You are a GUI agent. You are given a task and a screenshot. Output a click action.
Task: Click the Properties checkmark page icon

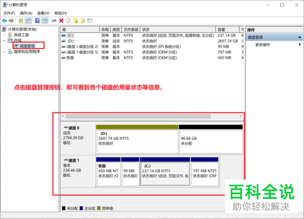(x=69, y=21)
